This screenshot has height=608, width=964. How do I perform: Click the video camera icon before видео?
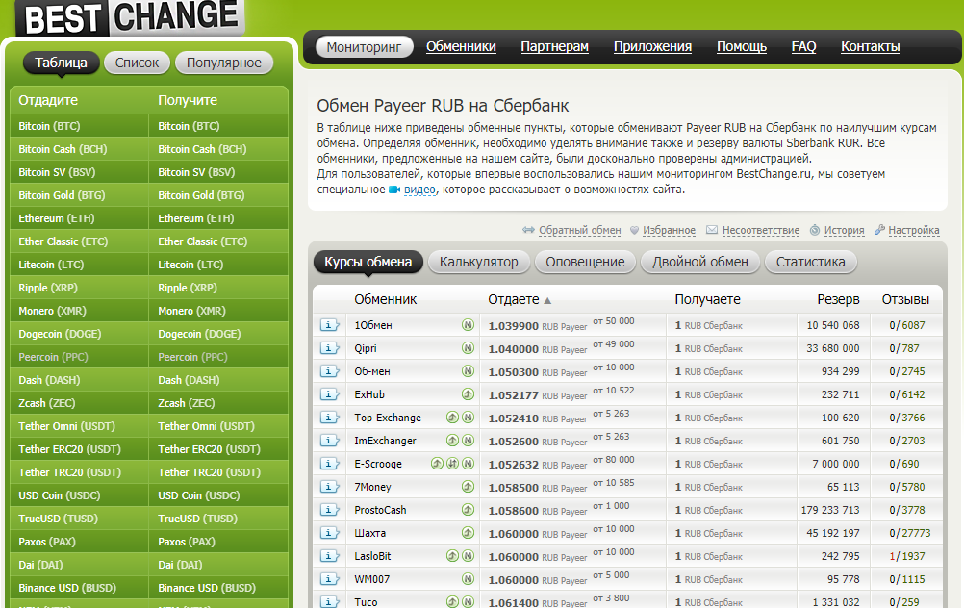[394, 190]
